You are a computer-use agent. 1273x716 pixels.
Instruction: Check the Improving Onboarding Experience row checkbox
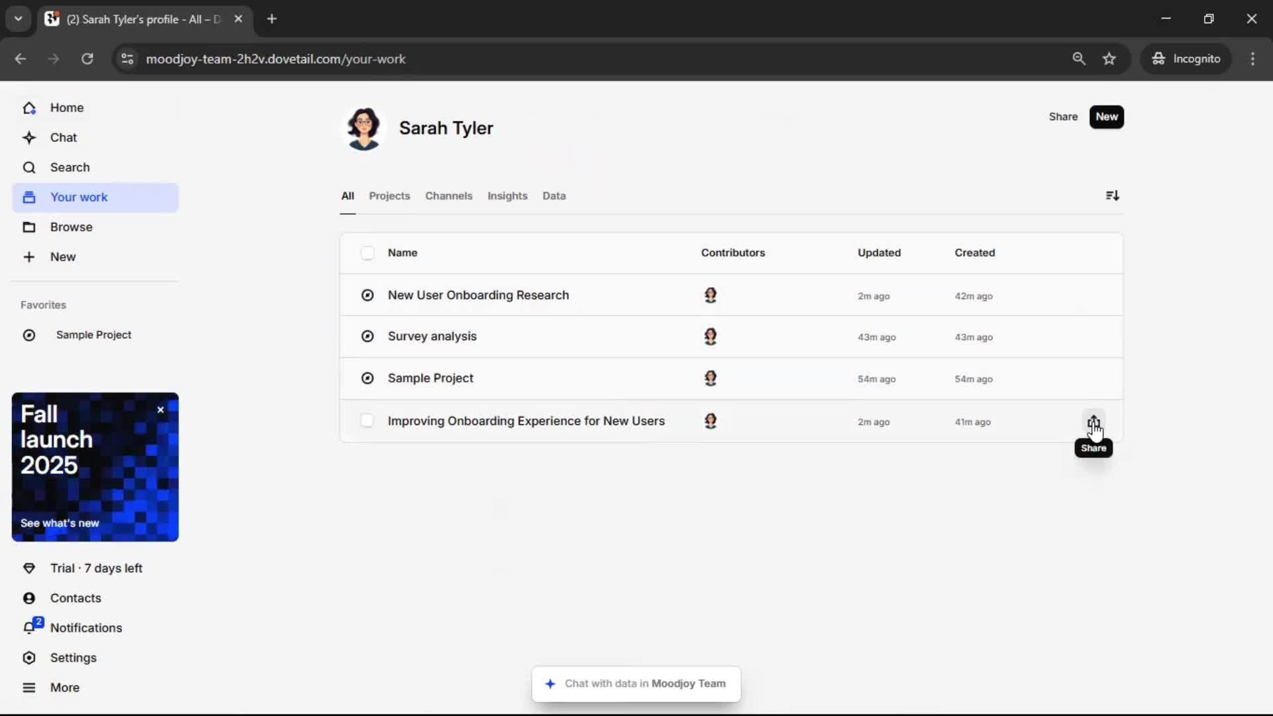(x=367, y=421)
